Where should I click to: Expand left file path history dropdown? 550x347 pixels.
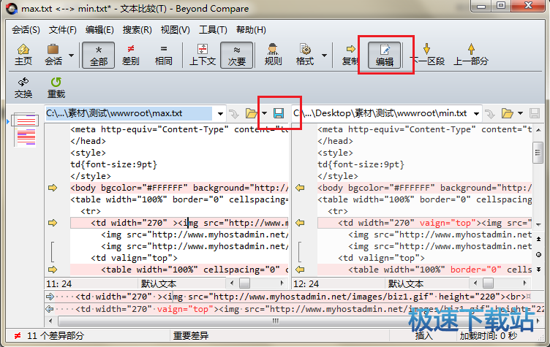220,113
